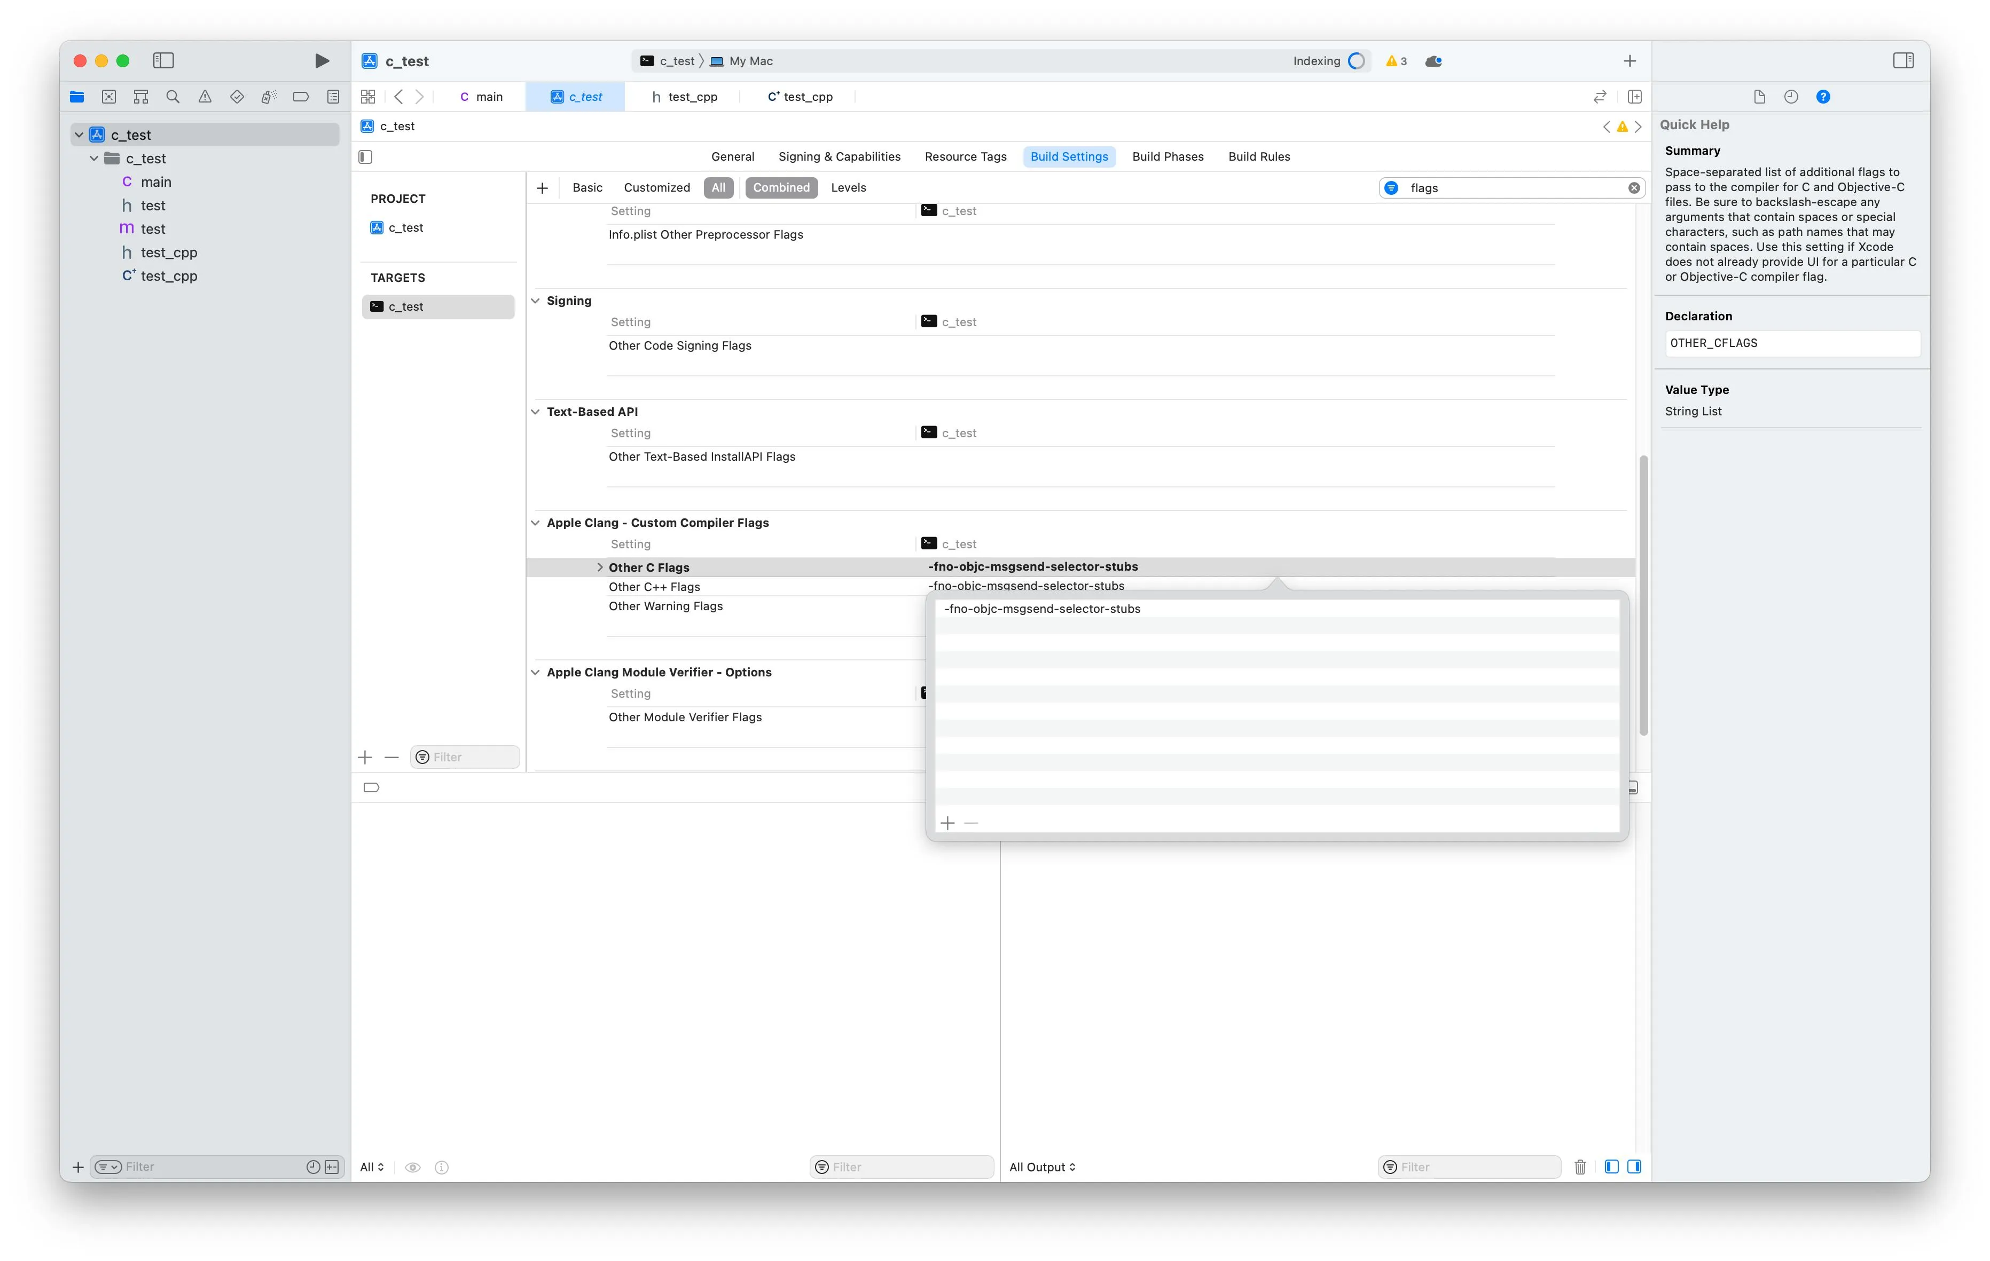Open the History inspector clock icon
Viewport: 1990px width, 1261px height.
[1791, 97]
